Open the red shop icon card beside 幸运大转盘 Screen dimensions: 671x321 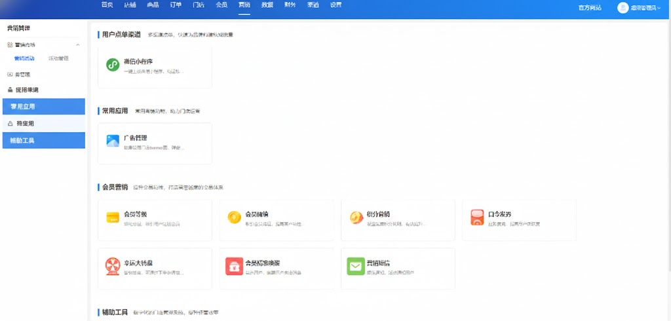click(x=234, y=266)
